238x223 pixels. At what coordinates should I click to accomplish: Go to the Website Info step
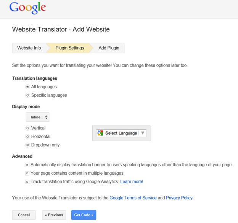pos(29,48)
